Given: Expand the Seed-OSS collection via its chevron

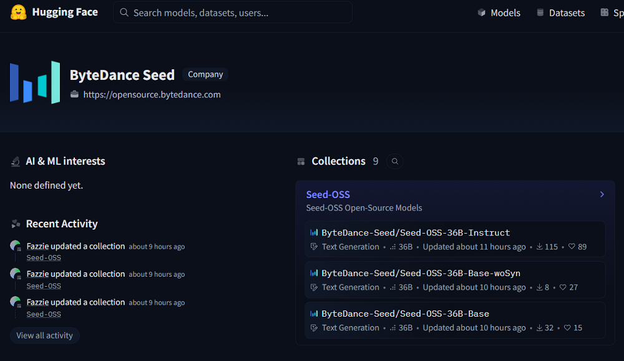Looking at the screenshot, I should [602, 194].
